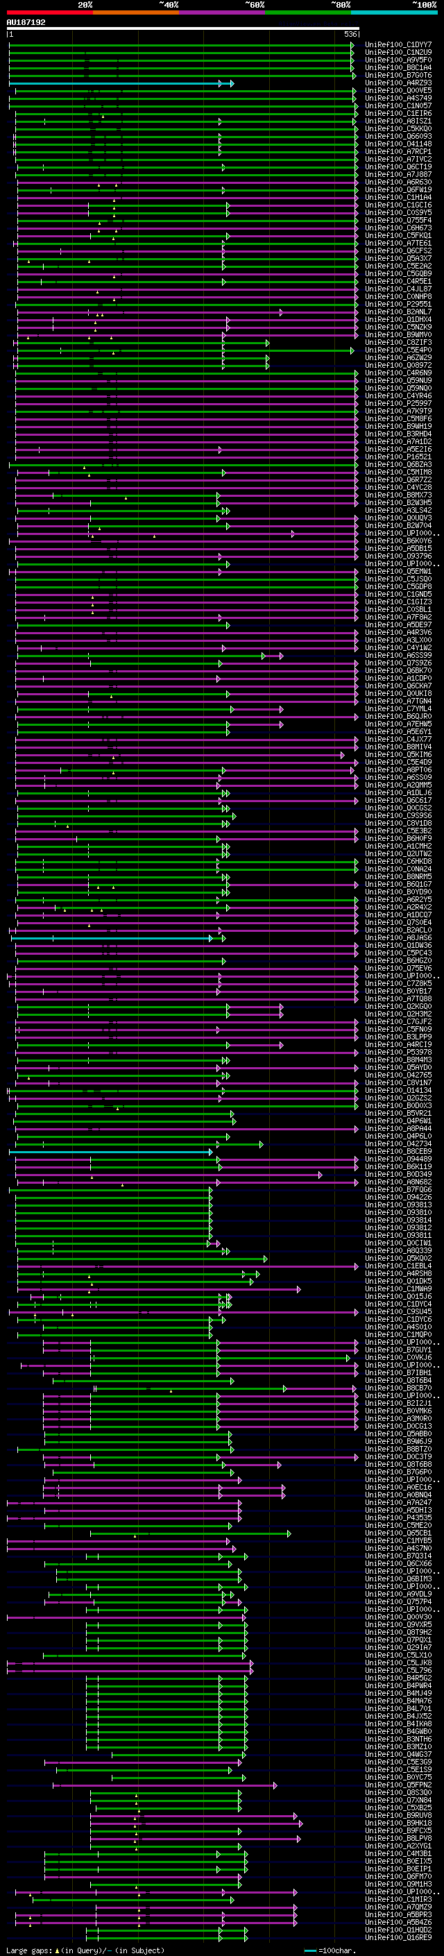Select label UniRef100_C5KKQ0

pos(398,128)
